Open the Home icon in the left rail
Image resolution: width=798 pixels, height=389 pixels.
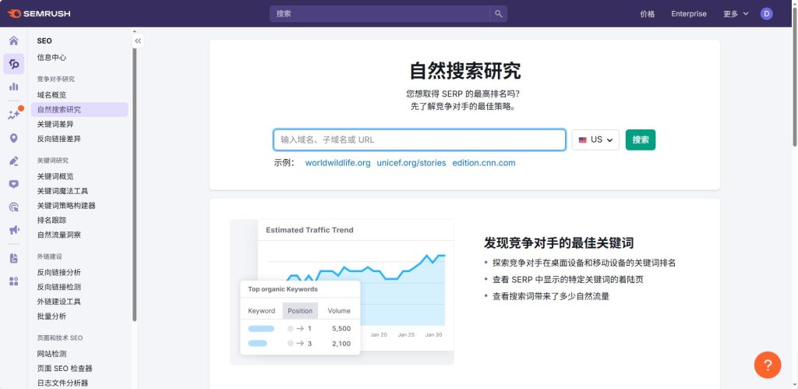click(x=14, y=41)
